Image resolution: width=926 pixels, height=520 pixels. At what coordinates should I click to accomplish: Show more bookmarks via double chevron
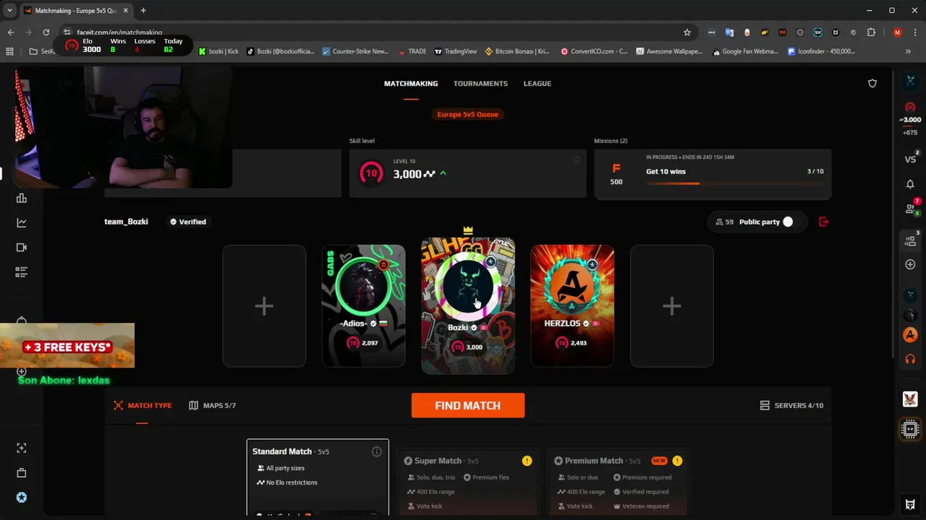[908, 51]
